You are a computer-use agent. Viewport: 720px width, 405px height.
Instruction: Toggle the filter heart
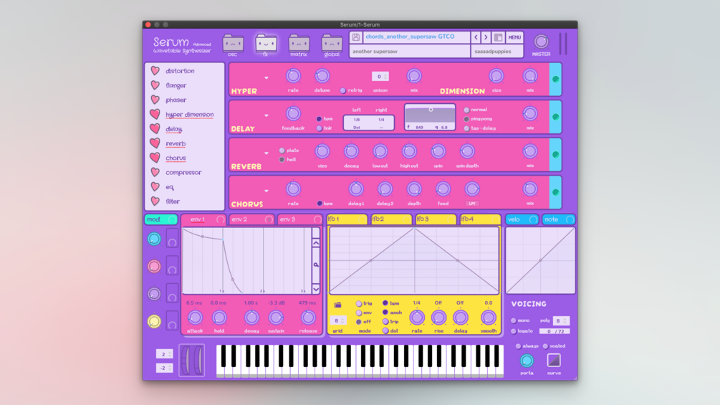click(155, 201)
